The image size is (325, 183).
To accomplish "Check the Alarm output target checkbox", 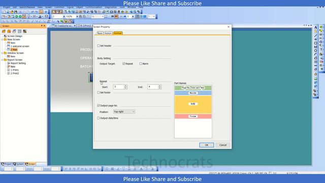I will coord(141,64).
